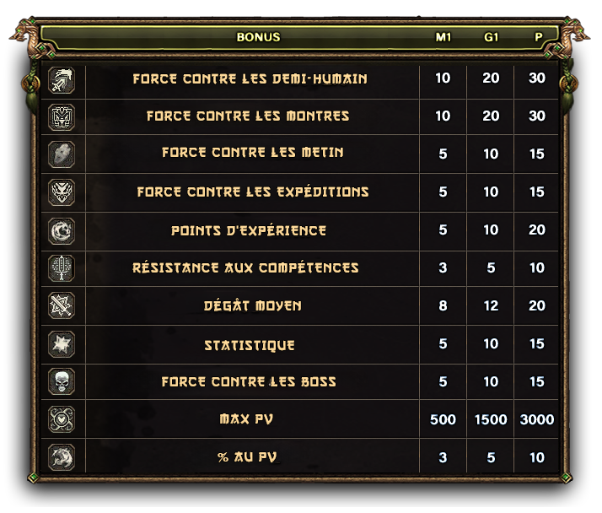Viewport: 602px width, 513px height.
Task: Select the Résistance aux compétences icon
Action: [x=62, y=267]
